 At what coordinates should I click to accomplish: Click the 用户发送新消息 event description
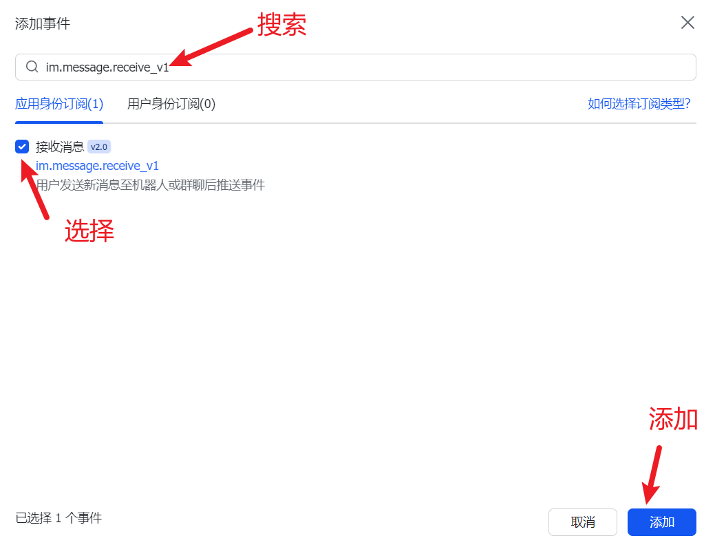coord(150,185)
